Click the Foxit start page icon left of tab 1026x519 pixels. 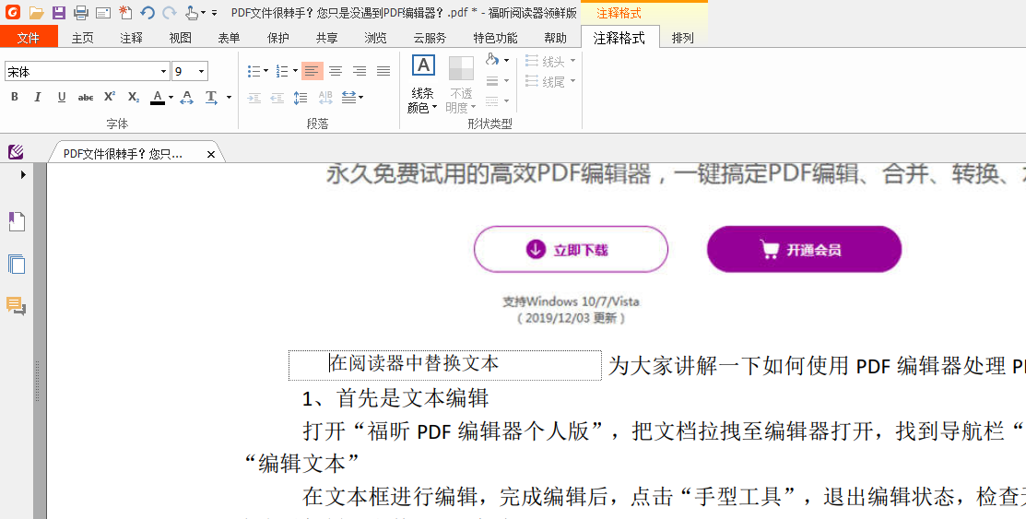click(17, 152)
